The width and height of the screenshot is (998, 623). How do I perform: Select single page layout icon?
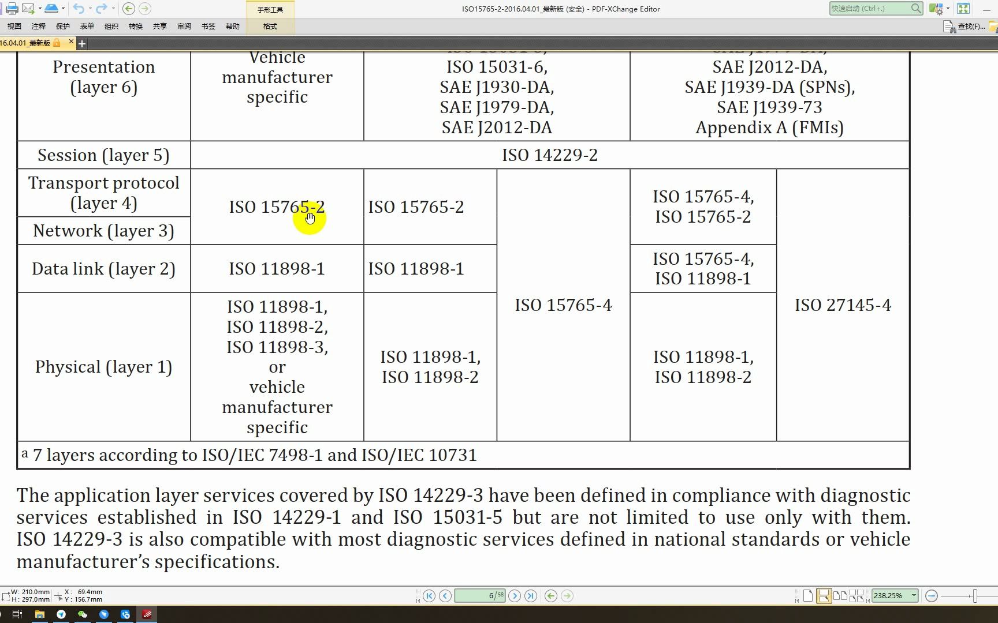pos(808,596)
